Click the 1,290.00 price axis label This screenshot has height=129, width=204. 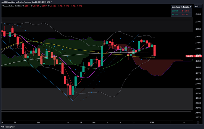[198, 29]
